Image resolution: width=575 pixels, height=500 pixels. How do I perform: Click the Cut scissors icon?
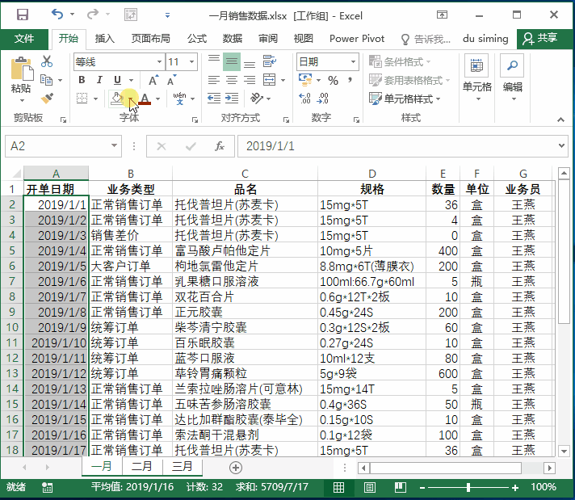click(47, 61)
